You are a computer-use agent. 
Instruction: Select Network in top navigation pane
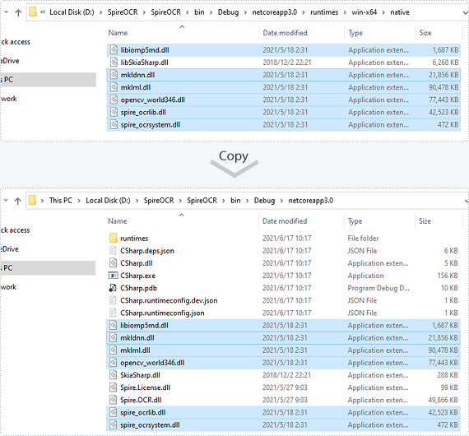(9, 99)
